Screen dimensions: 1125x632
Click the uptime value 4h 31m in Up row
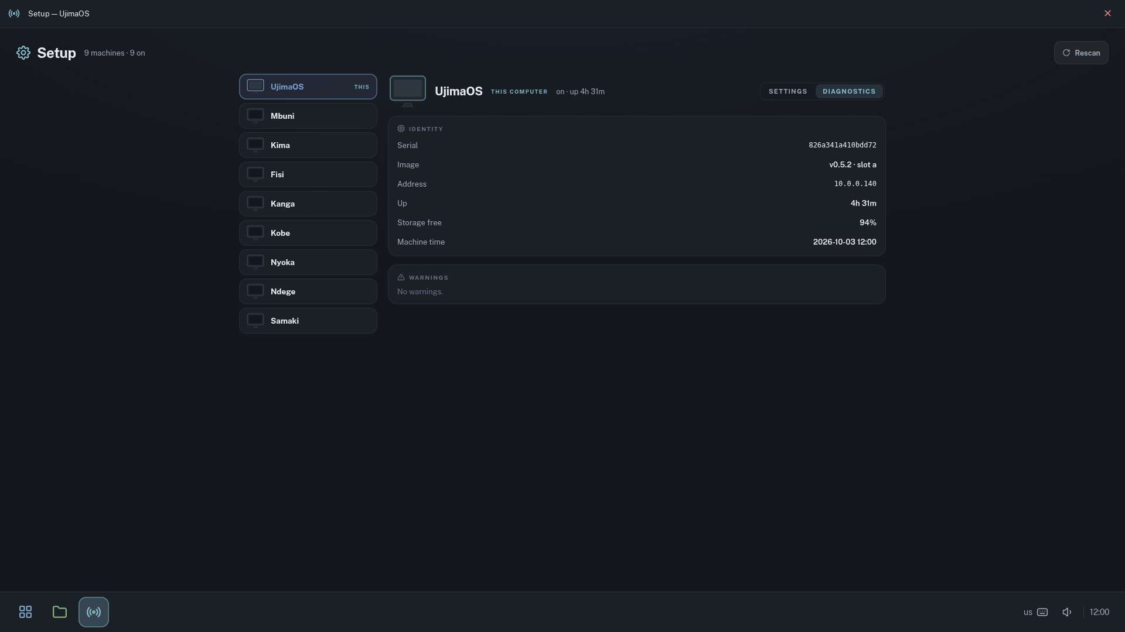pyautogui.click(x=863, y=203)
